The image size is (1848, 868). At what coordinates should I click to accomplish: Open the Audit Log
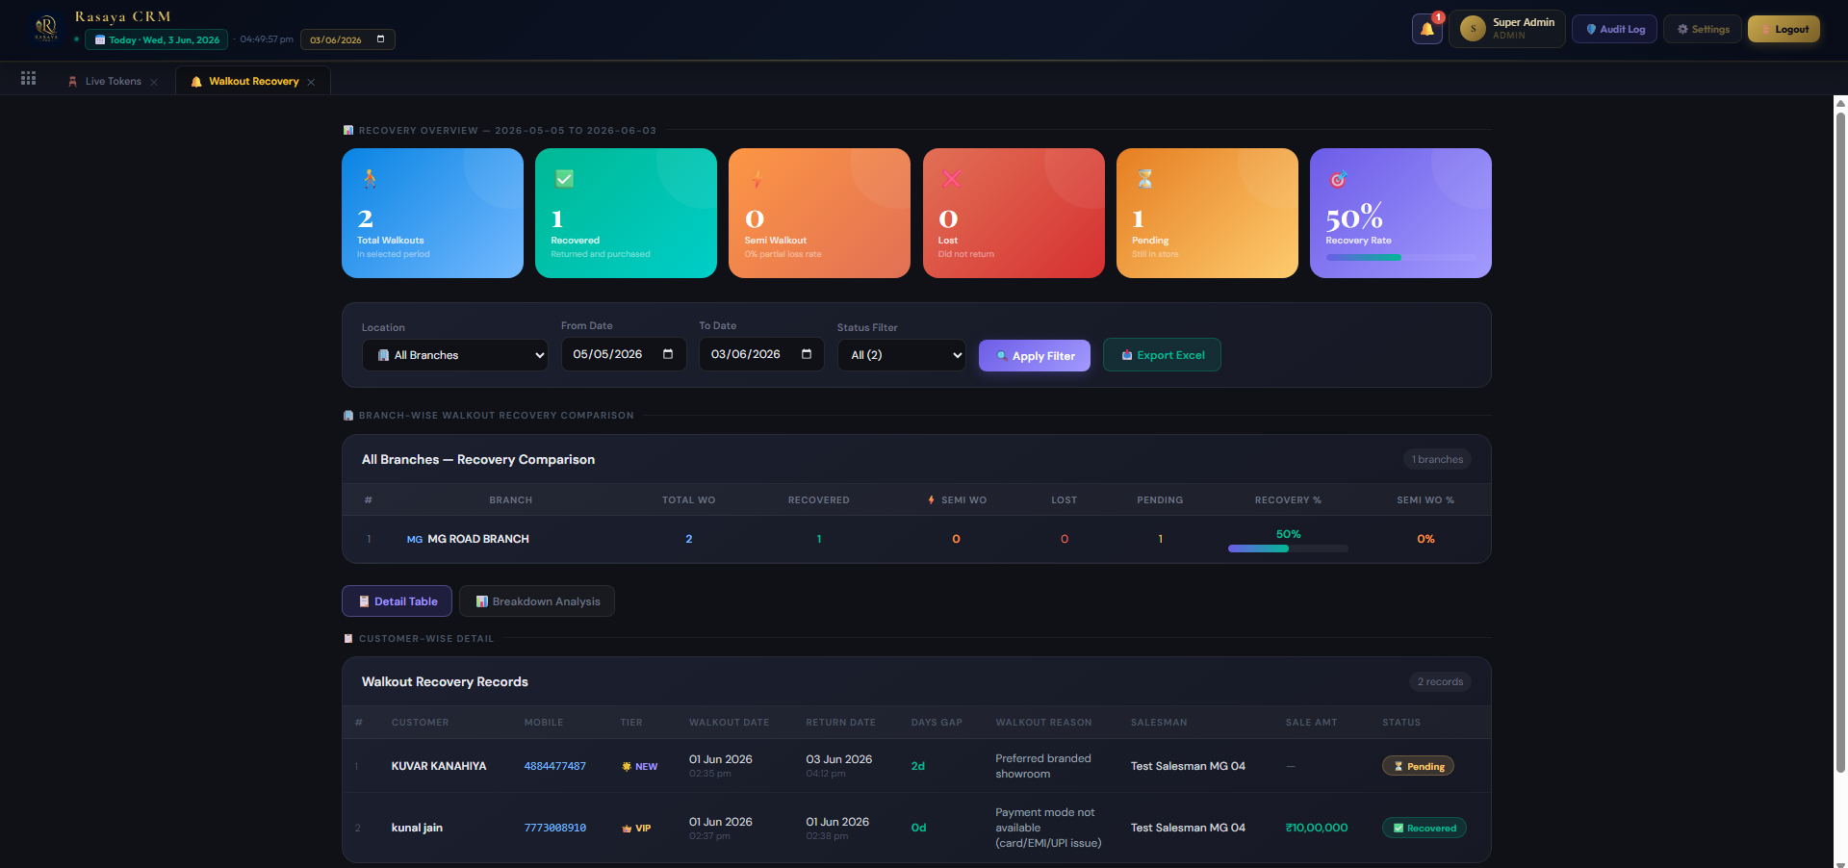click(x=1614, y=29)
